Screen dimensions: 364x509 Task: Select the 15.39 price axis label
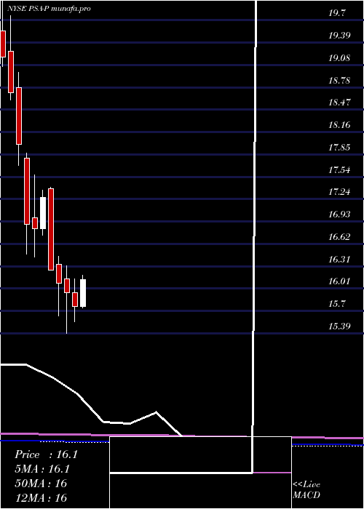[x=339, y=326]
